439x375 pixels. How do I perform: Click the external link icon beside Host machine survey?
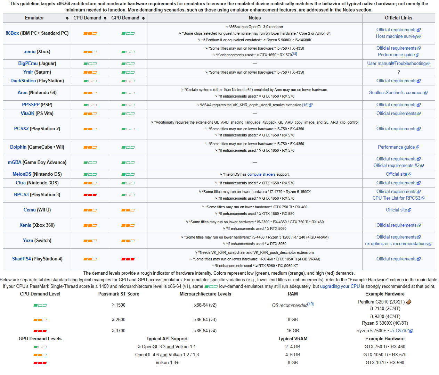[x=419, y=36]
